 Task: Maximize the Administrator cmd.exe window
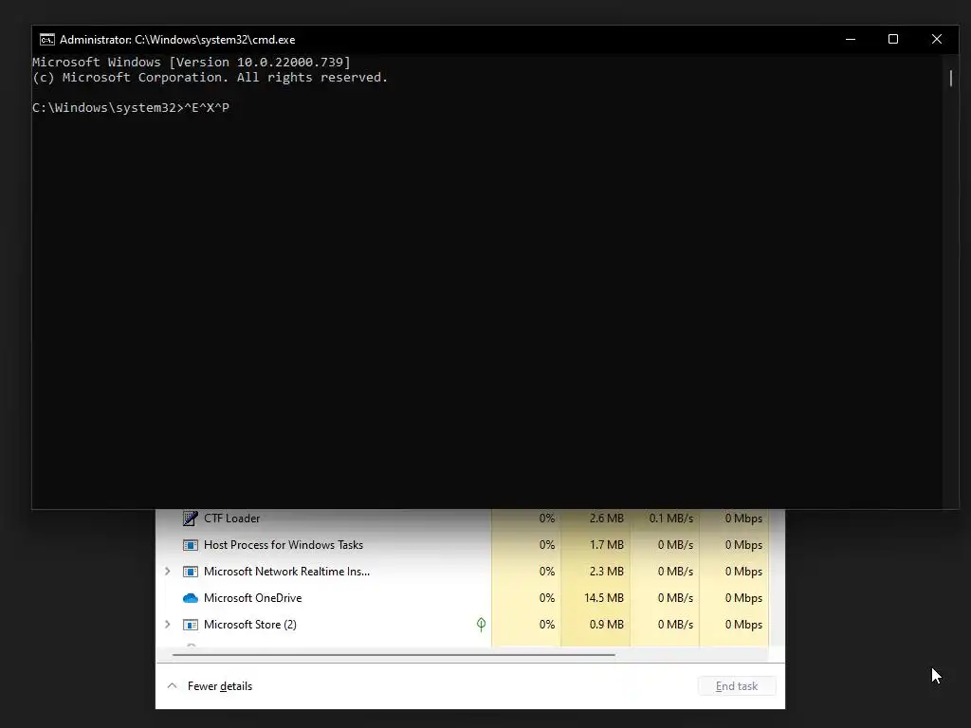893,39
